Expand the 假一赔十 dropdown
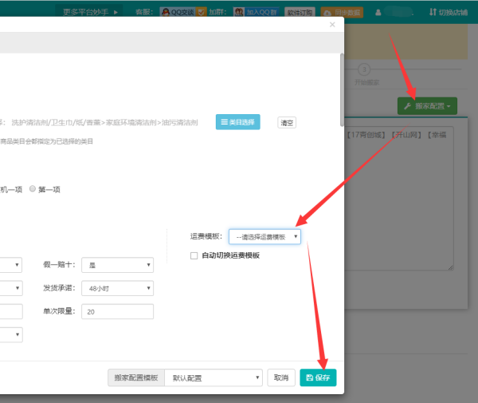Image resolution: width=478 pixels, height=403 pixels. 116,266
